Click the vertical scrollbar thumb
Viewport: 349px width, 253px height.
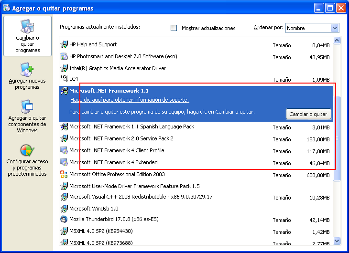tap(337, 138)
